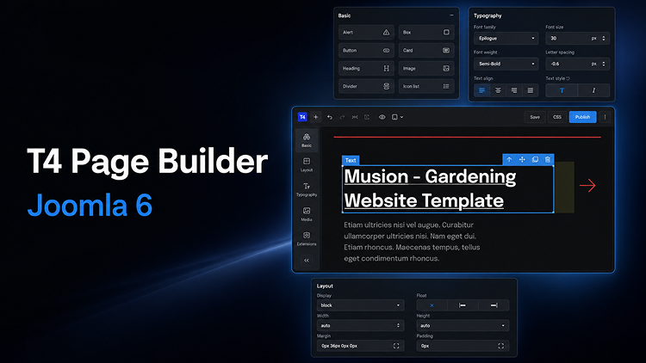Collapse the sidebar with double chevron
This screenshot has width=646, height=363.
pos(307,260)
